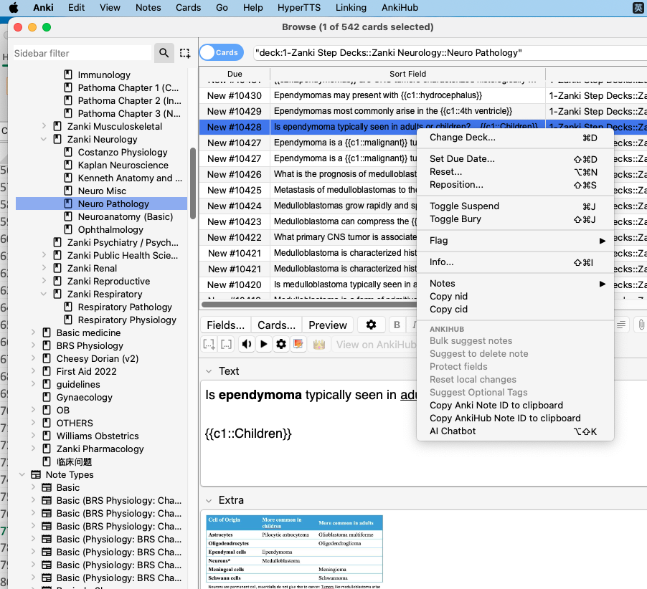
Task: Choose Toggle Suspend from context menu
Action: [x=464, y=206]
